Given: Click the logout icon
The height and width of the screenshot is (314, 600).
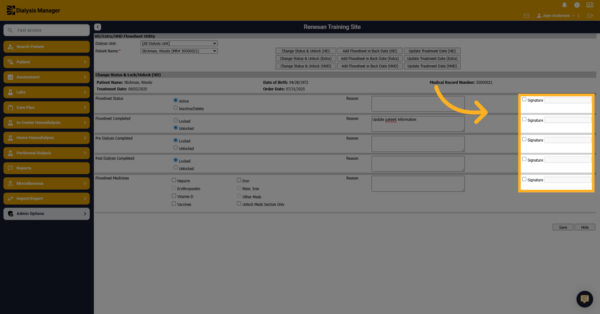Looking at the screenshot, I should click(x=590, y=16).
